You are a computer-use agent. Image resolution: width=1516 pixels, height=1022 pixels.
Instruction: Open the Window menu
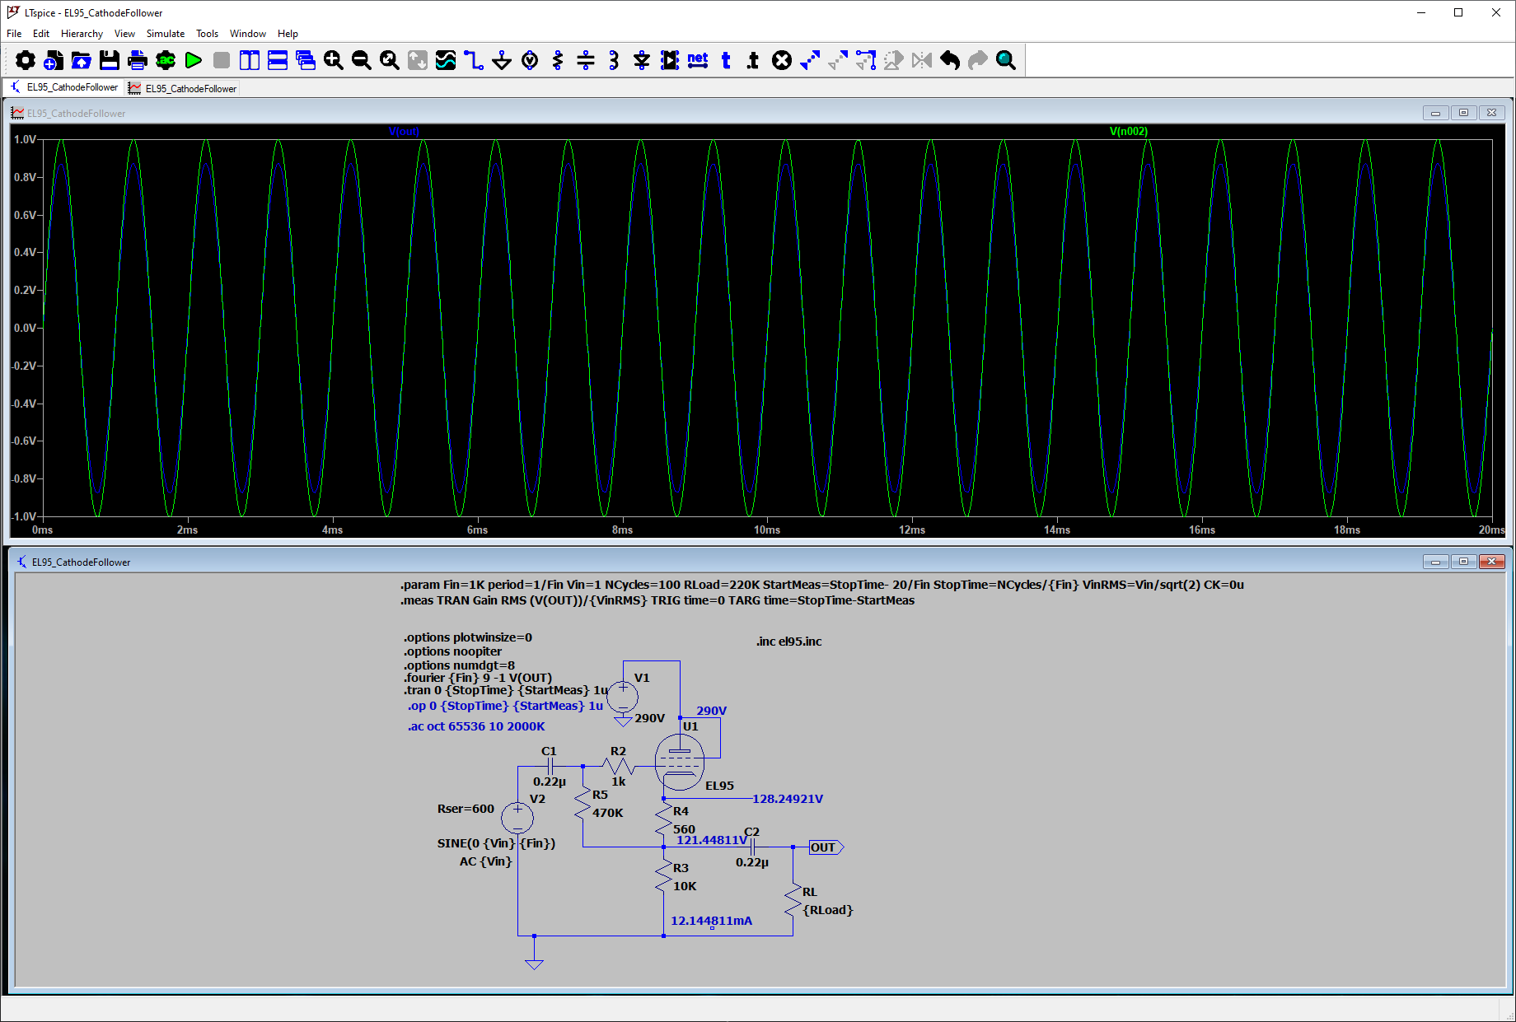[248, 34]
